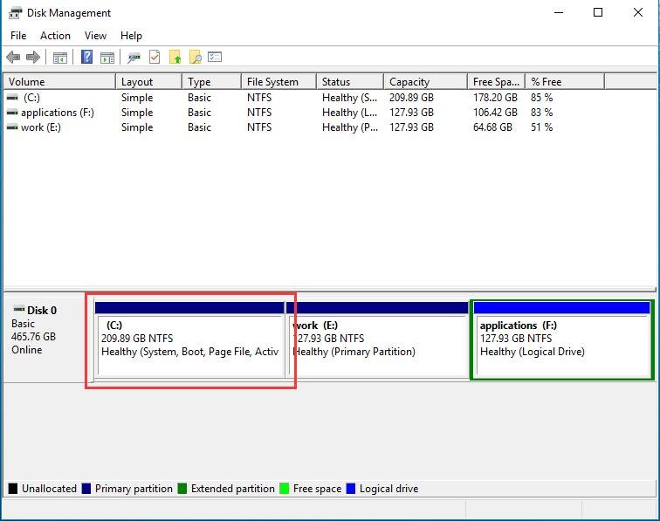Click the Disk 0 drive icon
This screenshot has height=521, width=660.
tap(19, 309)
